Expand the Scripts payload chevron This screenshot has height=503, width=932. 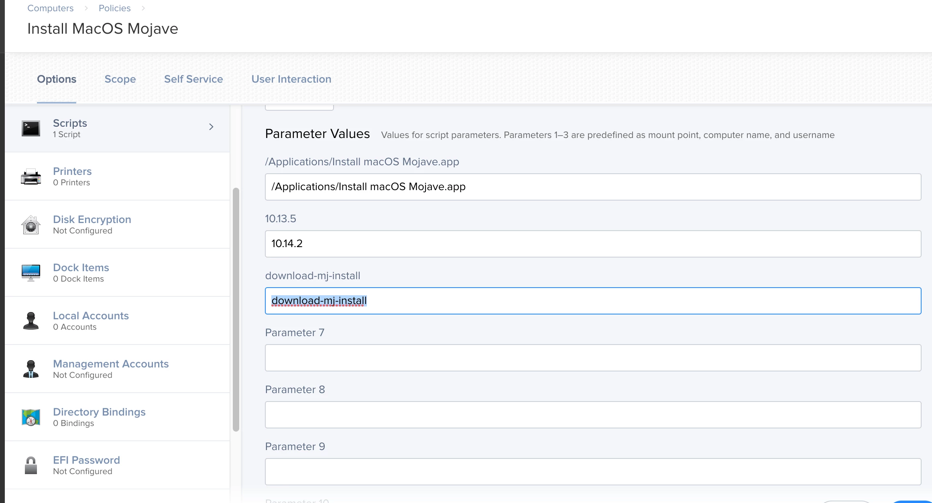coord(211,127)
